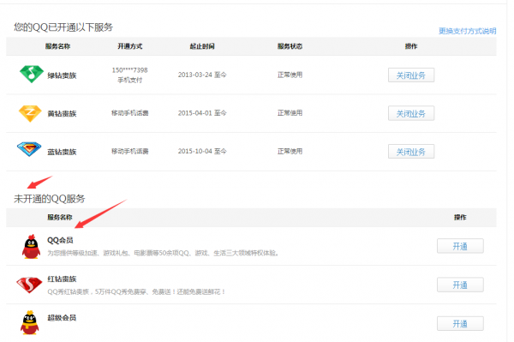This screenshot has height=342, width=514.
Task: Select the 超级会员 service title
Action: (62, 318)
